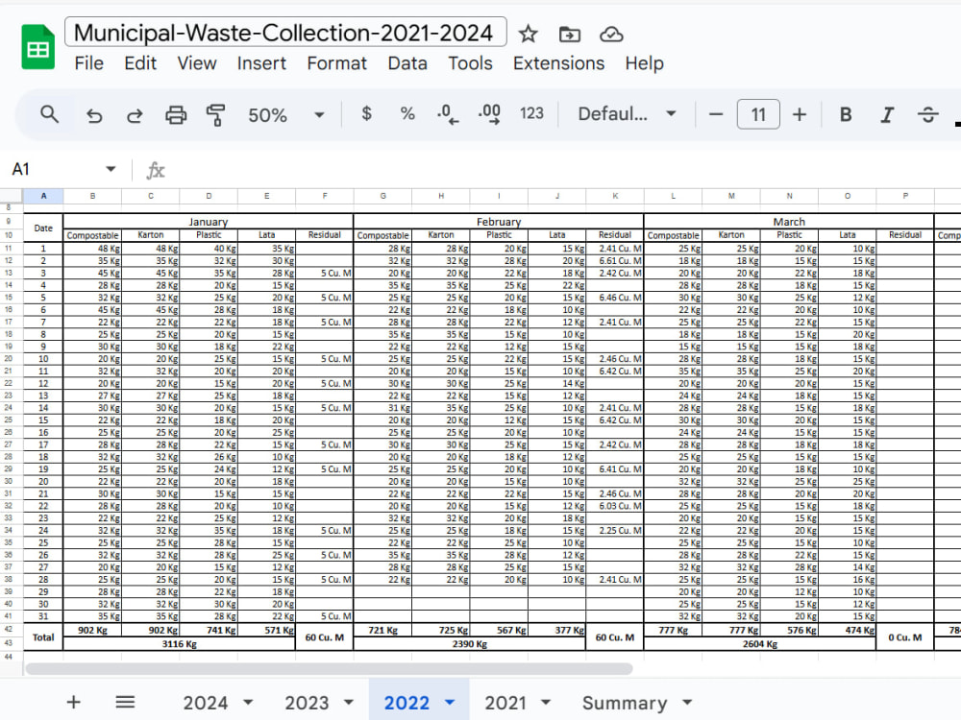Select the Date header cell

point(43,228)
